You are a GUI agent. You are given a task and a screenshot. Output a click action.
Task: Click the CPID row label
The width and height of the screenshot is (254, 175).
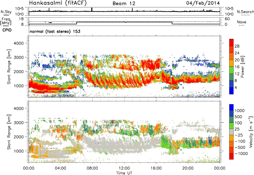[7, 30]
